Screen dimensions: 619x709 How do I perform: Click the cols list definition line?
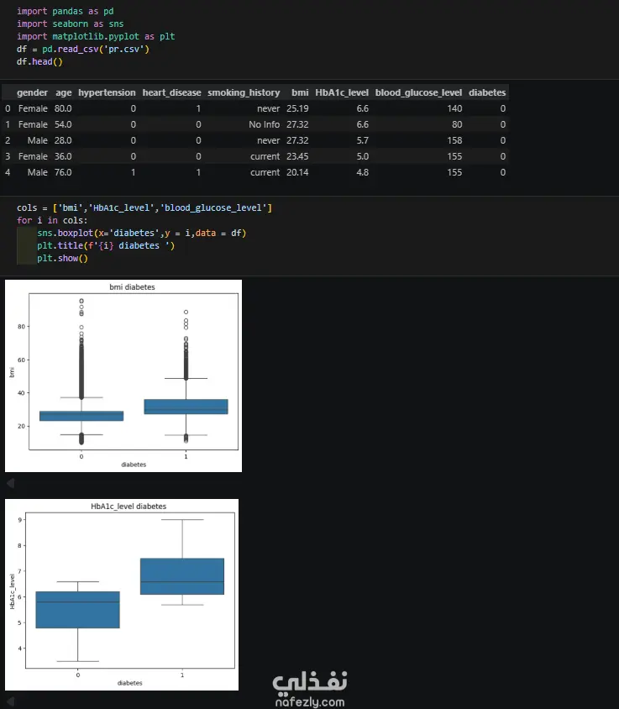coord(144,207)
